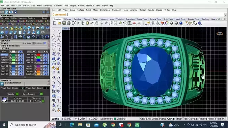
Task: Expand the Lights layer arrow
Action: (x=10, y=52)
